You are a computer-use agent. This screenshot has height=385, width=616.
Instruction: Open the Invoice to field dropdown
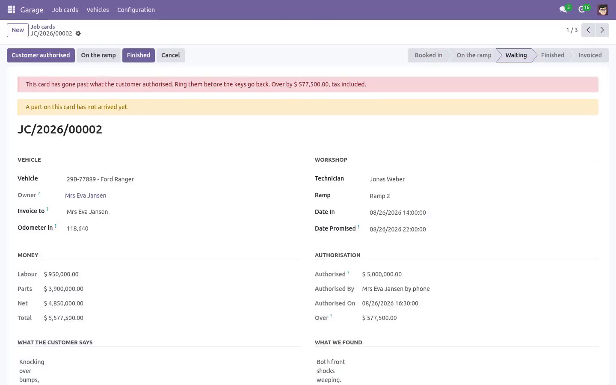(183, 212)
